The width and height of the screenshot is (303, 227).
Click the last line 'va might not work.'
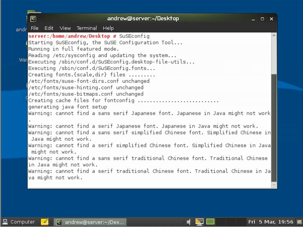[56, 178]
